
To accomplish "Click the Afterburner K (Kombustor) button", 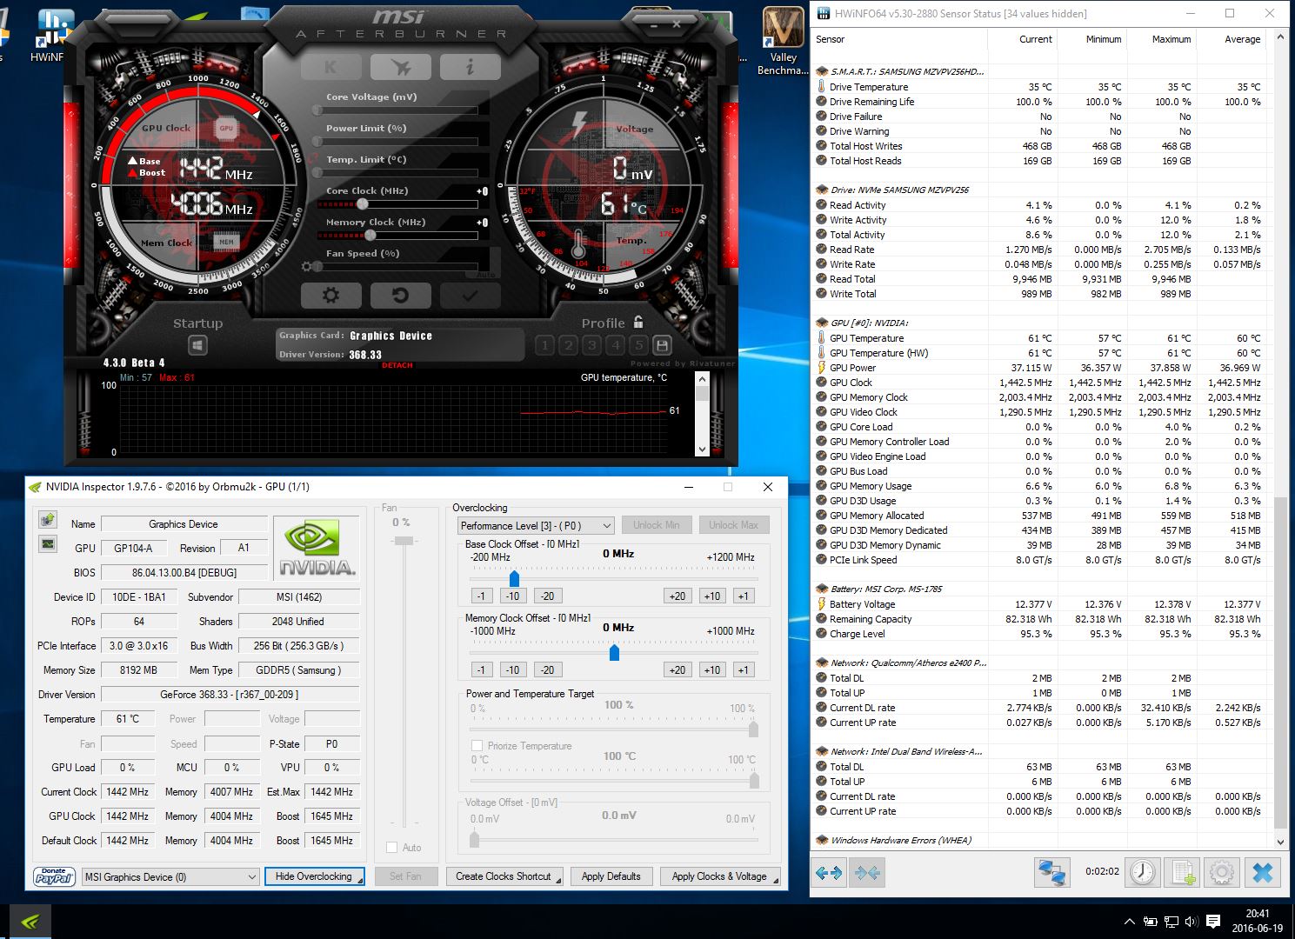I will [x=330, y=67].
